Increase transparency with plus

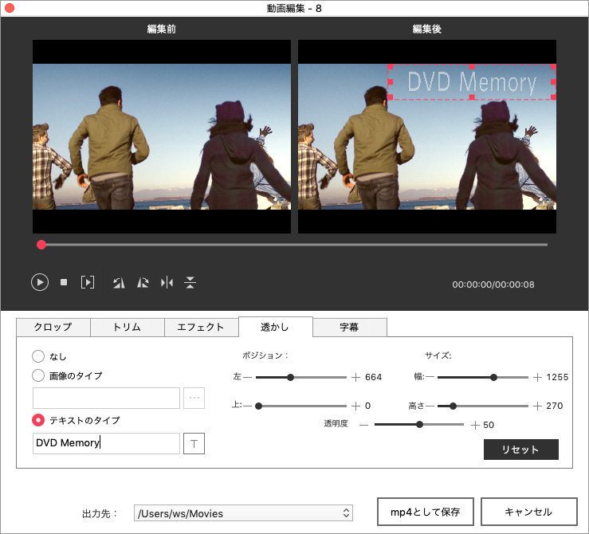(x=475, y=425)
